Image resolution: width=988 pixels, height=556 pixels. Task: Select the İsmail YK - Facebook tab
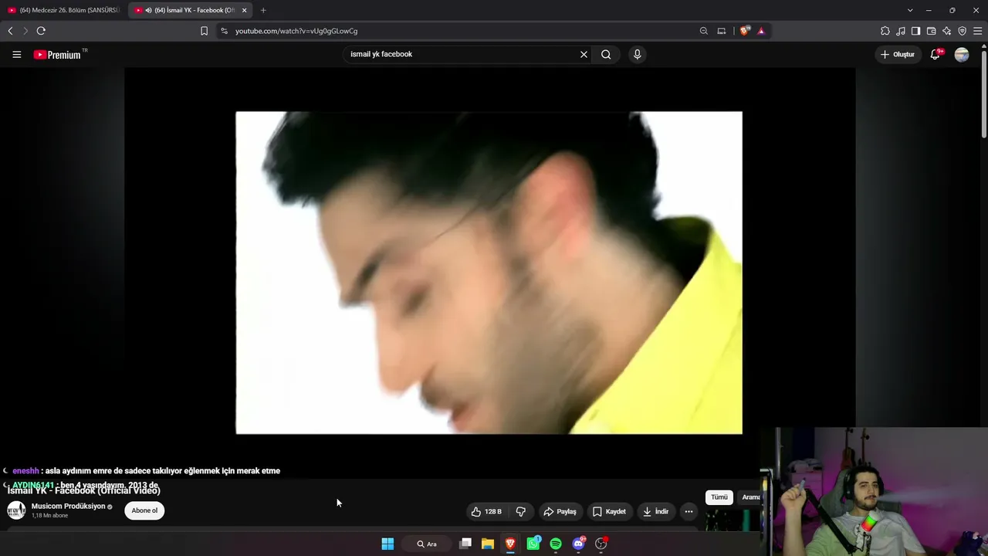point(190,10)
